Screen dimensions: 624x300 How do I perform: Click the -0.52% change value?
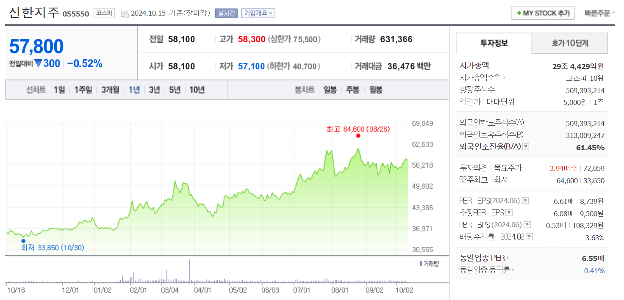pyautogui.click(x=85, y=63)
